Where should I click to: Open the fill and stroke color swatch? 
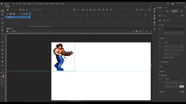click(x=2, y=76)
